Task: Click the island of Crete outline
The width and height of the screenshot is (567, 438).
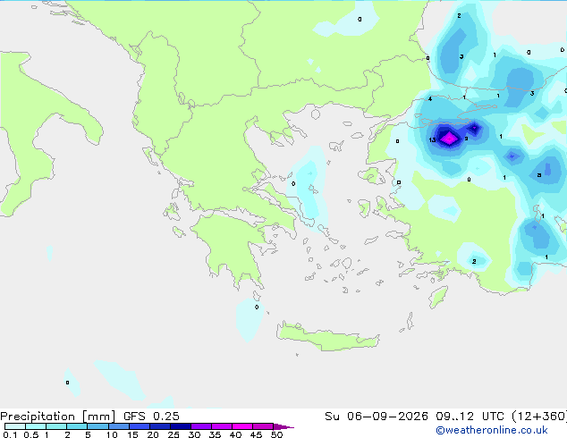Action: (328, 335)
